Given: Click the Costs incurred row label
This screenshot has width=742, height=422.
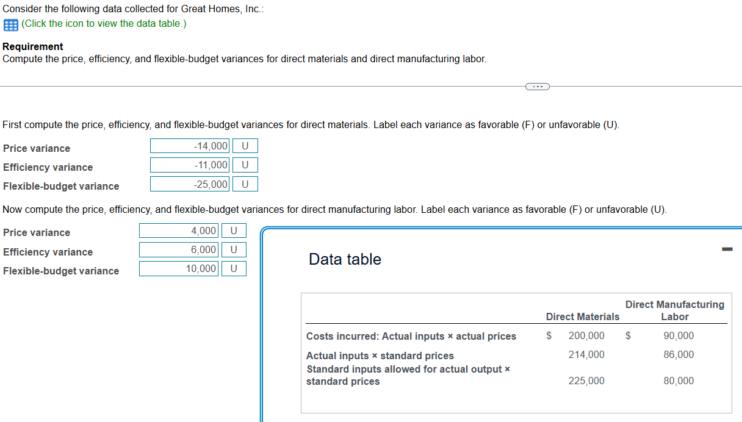Looking at the screenshot, I should point(410,336).
